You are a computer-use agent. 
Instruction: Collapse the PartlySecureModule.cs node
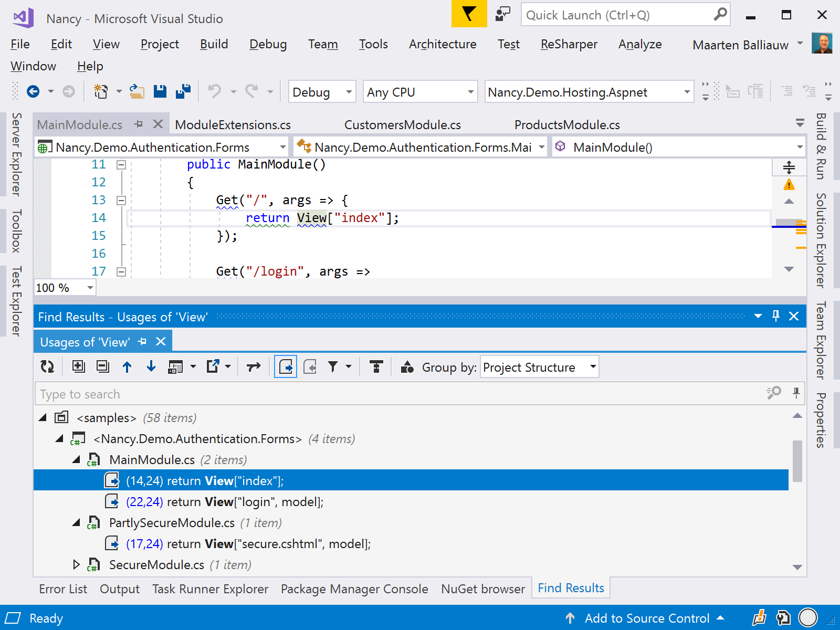pos(77,523)
